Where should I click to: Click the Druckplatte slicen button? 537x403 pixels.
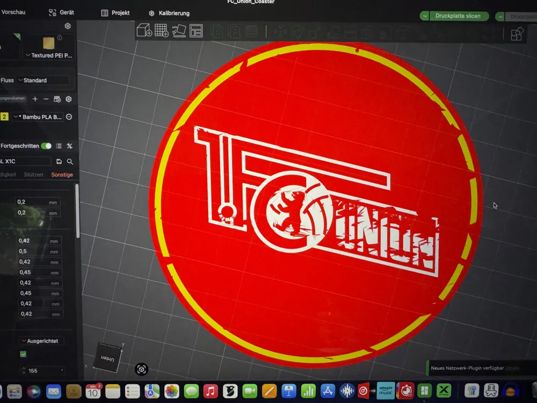[458, 16]
